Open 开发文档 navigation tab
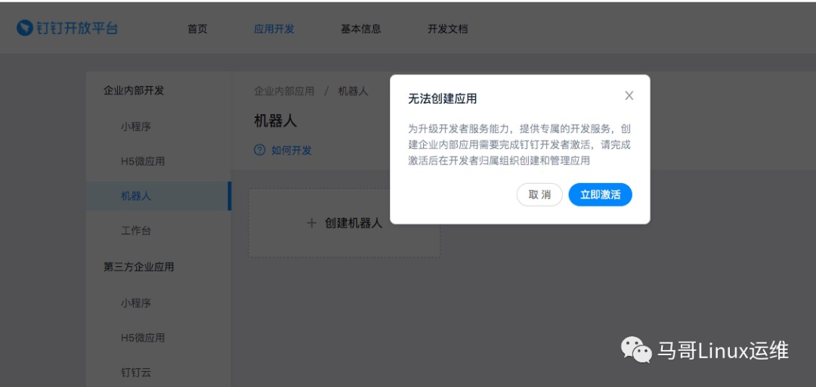The width and height of the screenshot is (816, 387). pos(447,29)
